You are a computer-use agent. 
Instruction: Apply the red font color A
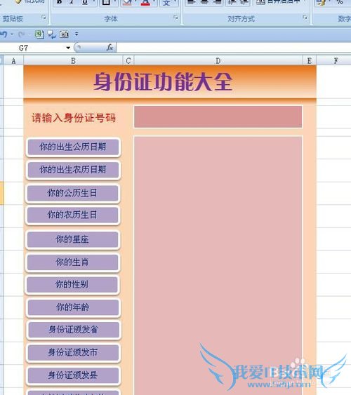tap(145, 2)
